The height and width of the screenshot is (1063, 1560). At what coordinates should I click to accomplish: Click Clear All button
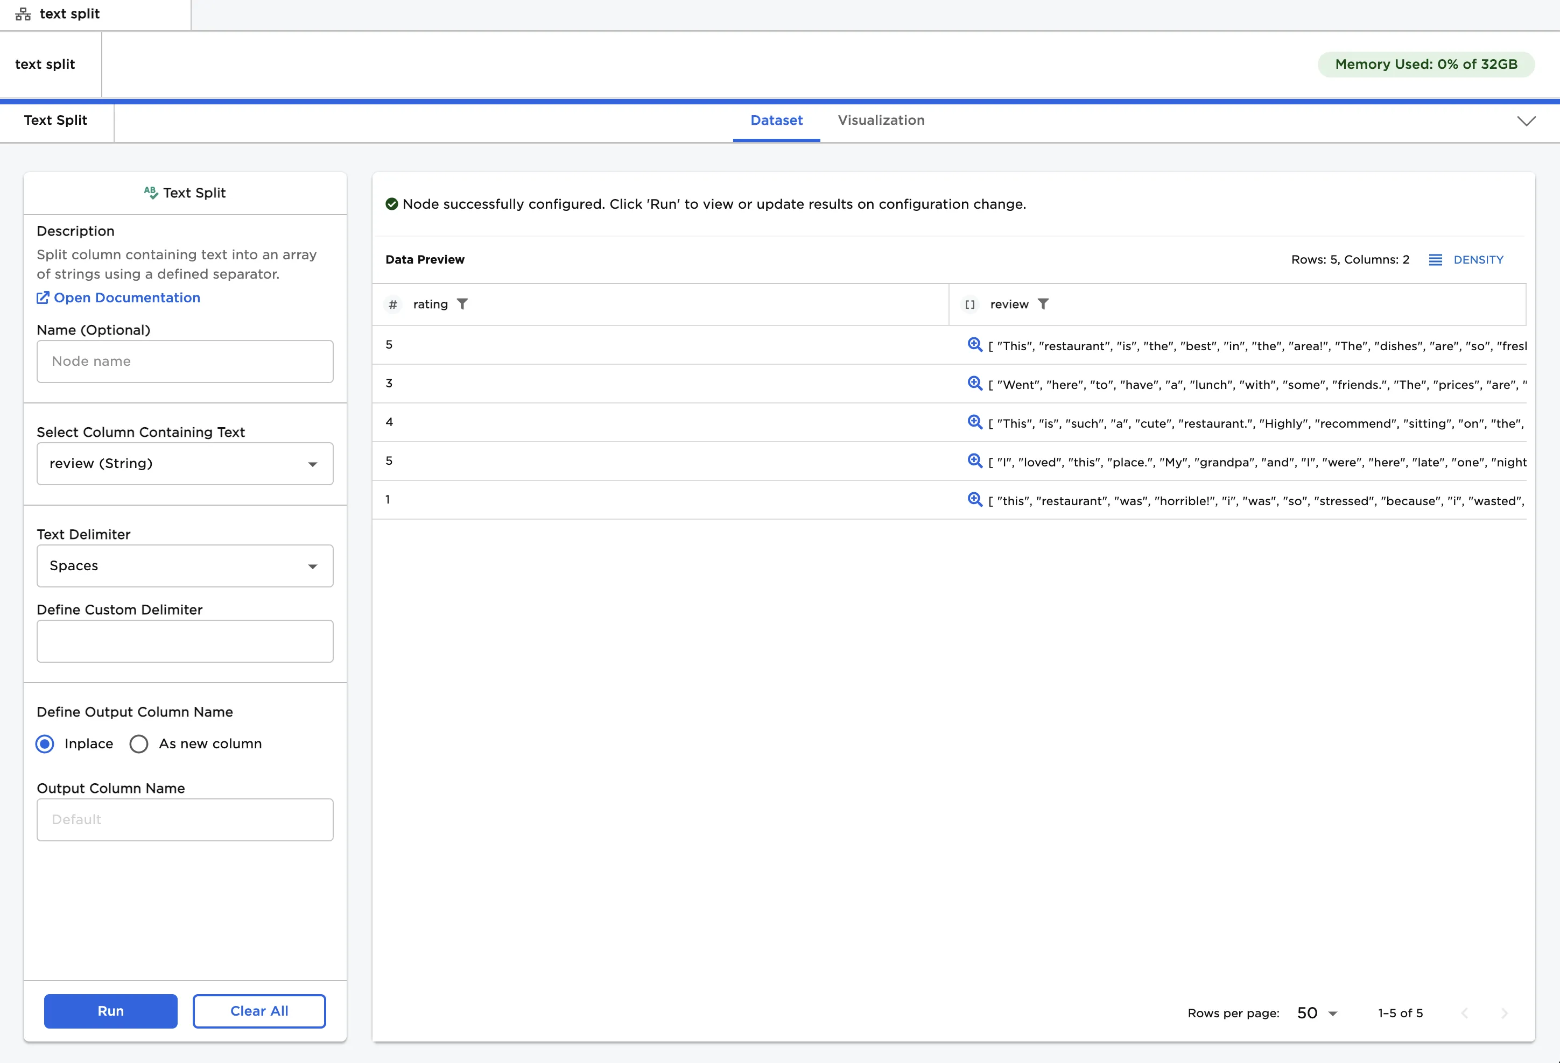coord(259,1011)
